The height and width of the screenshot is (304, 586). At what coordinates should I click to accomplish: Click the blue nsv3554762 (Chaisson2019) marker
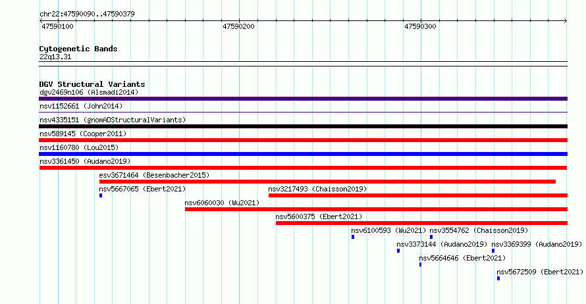click(x=431, y=237)
